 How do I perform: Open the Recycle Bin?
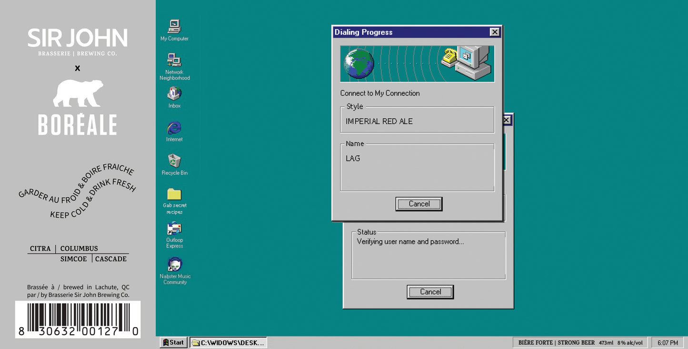(x=174, y=162)
